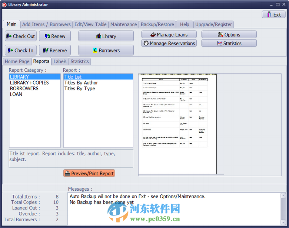Click the Exit door icon
This screenshot has height=228, width=289.
pyautogui.click(x=269, y=14)
